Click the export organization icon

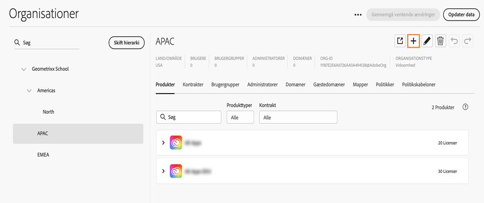coord(400,41)
